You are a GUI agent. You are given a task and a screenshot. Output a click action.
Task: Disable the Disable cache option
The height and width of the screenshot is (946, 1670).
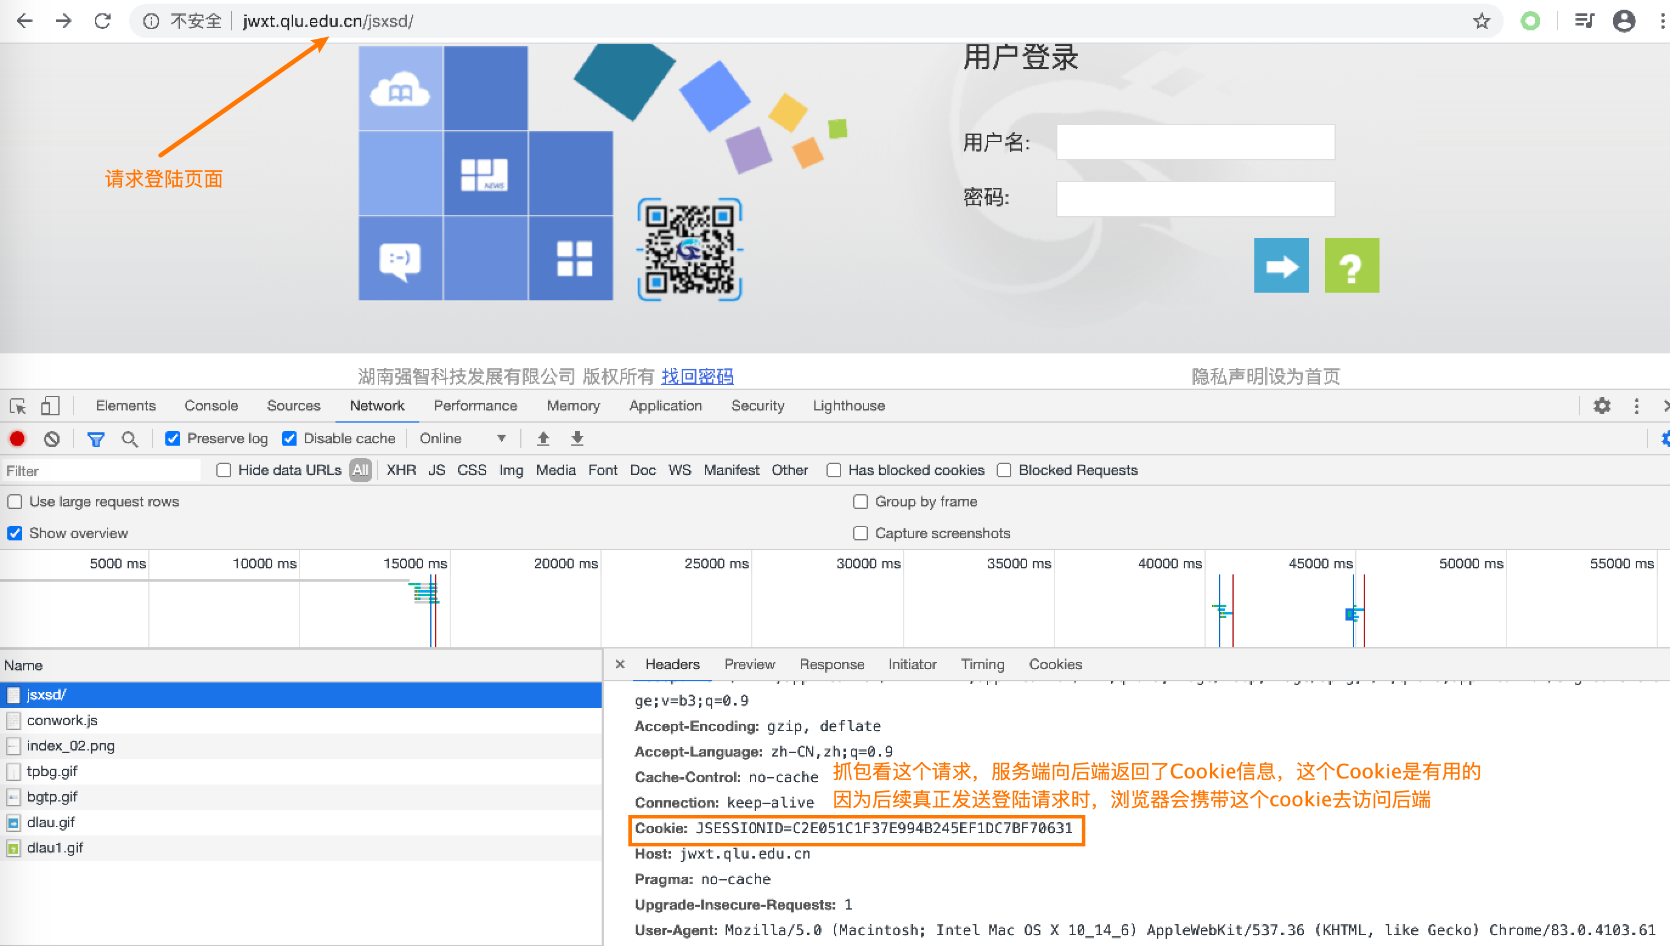click(x=290, y=438)
